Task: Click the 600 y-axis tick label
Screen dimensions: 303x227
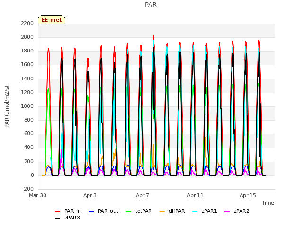Action: [29, 134]
